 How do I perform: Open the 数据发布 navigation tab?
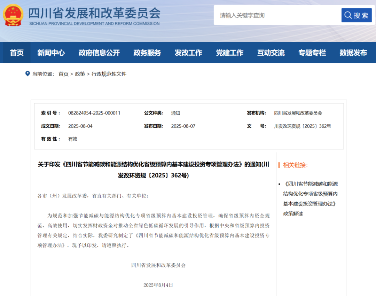(353, 53)
